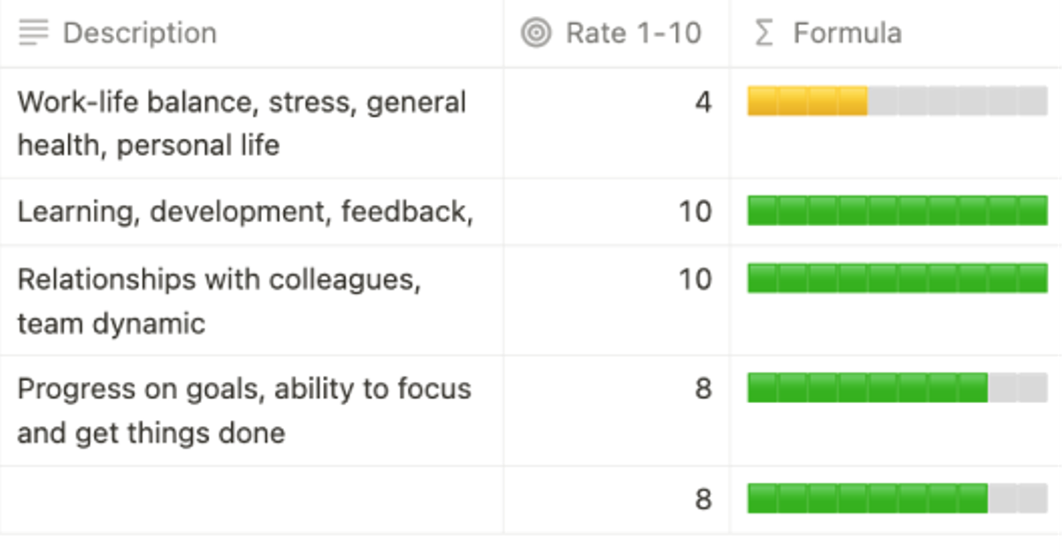Open the Description column header menu
The image size is (1062, 557).
click(x=140, y=34)
